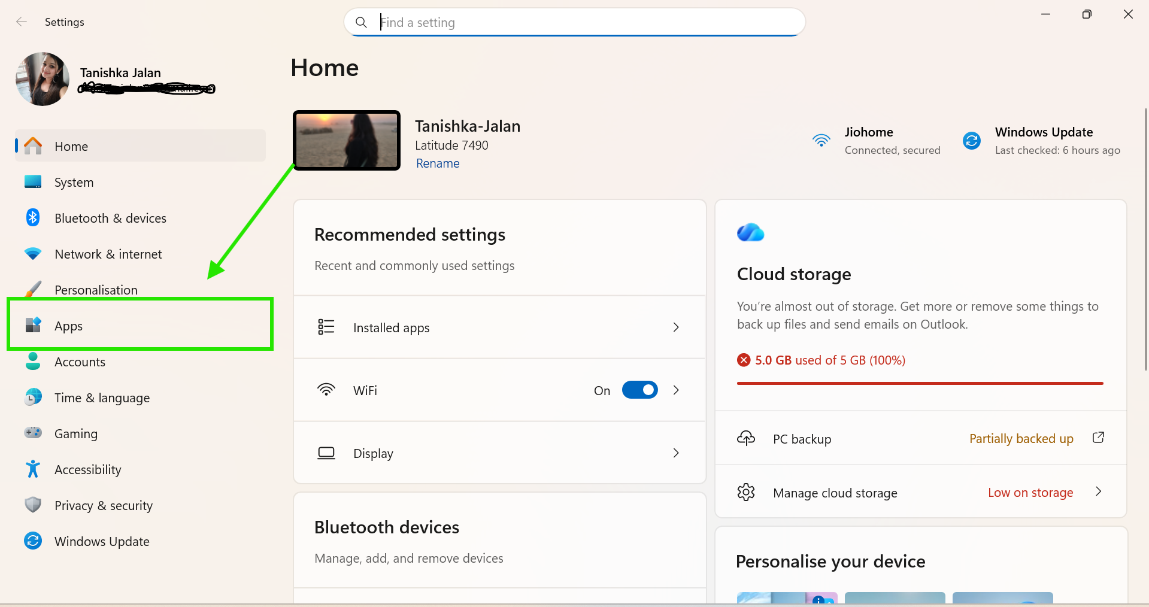
Task: Click the Rename link
Action: pyautogui.click(x=438, y=163)
